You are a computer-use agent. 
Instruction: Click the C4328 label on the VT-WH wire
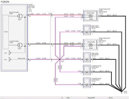pos(79,58)
